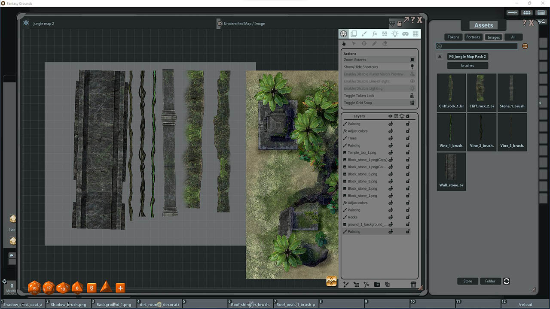
Task: Lock the Rocks layer
Action: click(407, 217)
